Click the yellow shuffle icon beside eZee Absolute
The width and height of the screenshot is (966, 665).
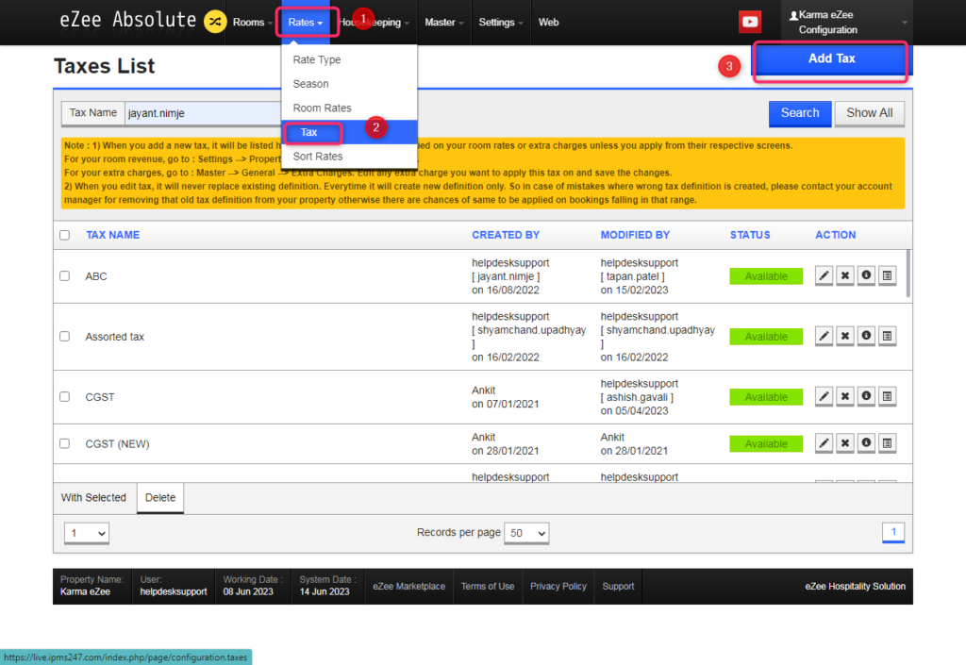[x=215, y=23]
